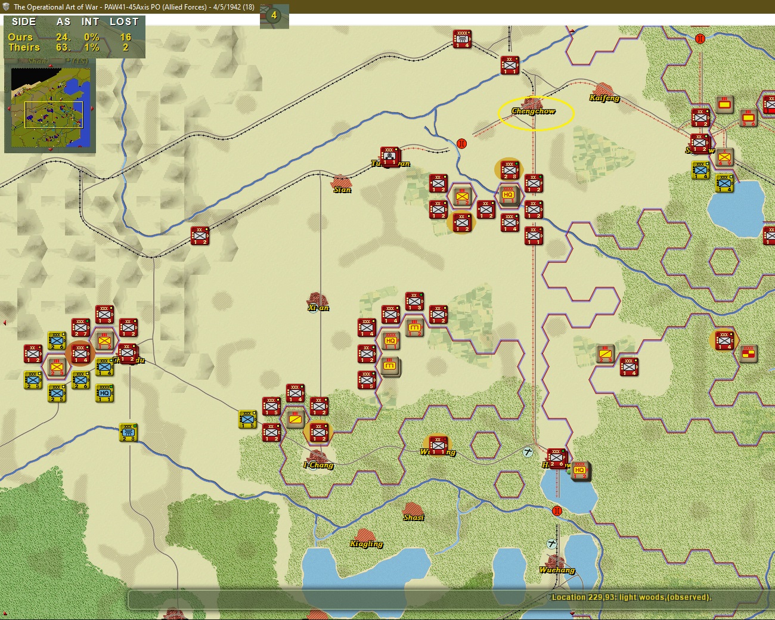Select the tan infantry 1-2 counter near Chengdu
This screenshot has width=775, height=620.
104,340
